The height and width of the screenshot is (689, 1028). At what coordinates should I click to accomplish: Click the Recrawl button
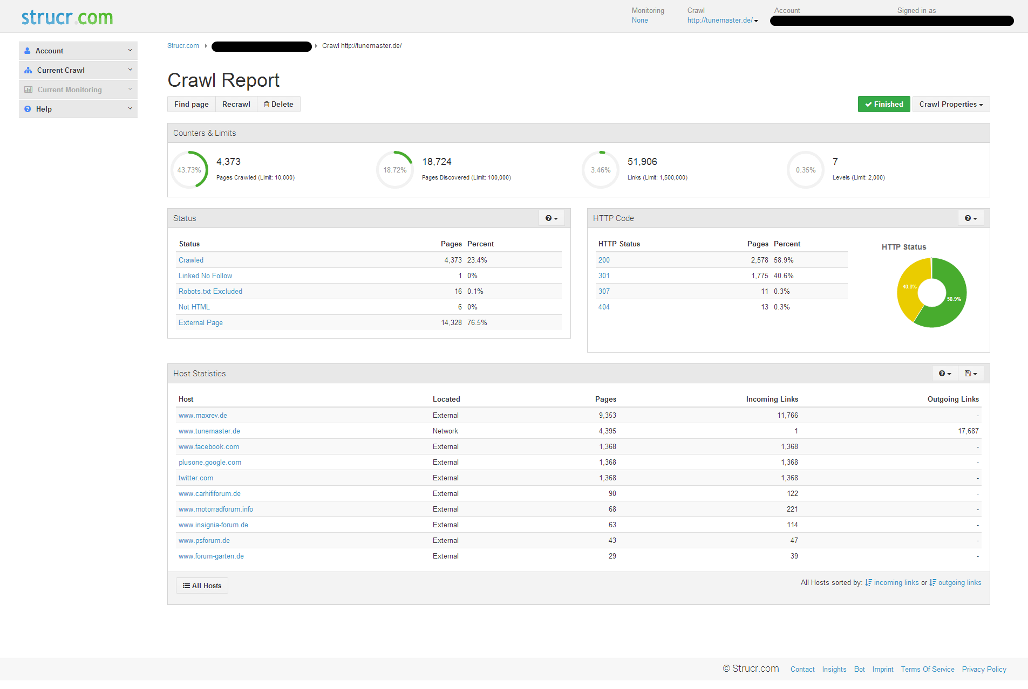point(236,104)
